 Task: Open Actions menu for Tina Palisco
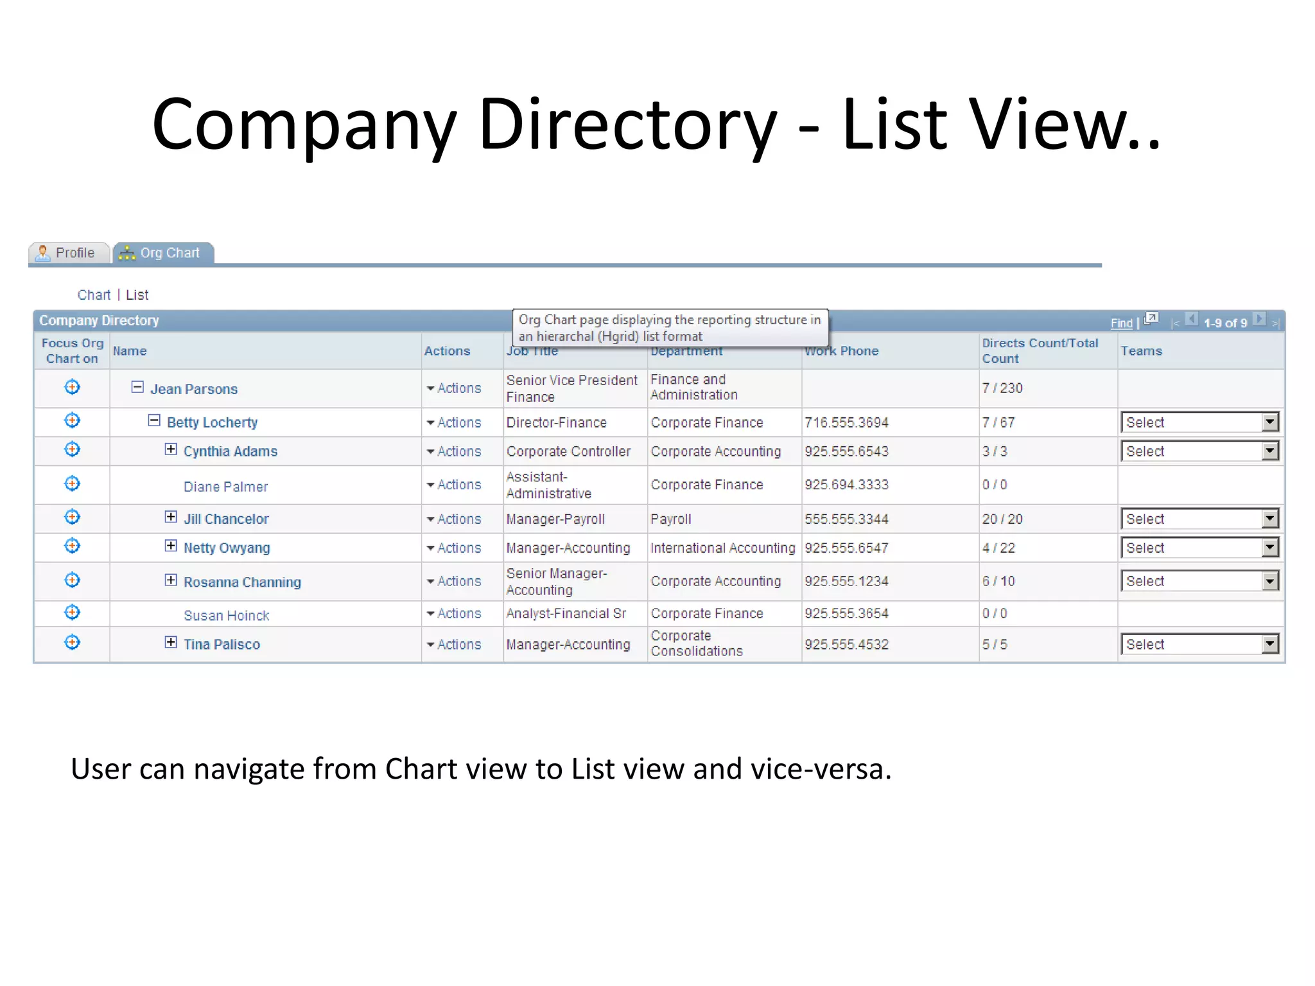(x=453, y=644)
